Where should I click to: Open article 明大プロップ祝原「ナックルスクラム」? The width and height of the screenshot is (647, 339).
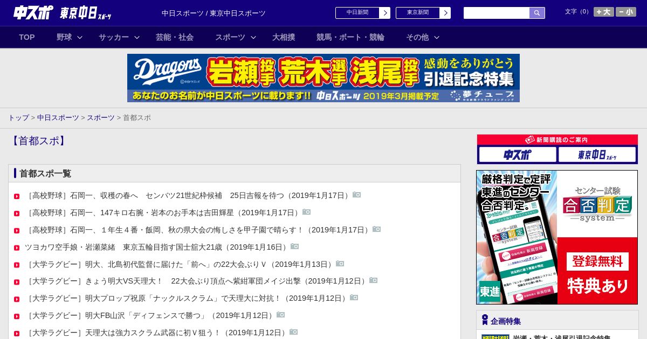[187, 298]
